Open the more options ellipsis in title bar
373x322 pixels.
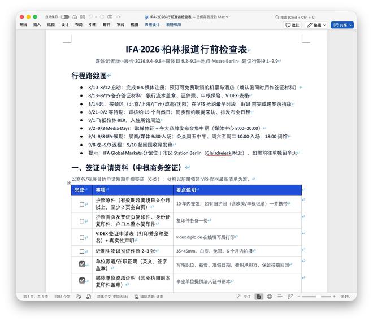[118, 17]
